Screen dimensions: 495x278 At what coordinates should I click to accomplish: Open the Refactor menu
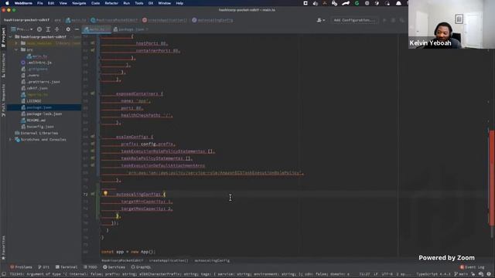[111, 3]
